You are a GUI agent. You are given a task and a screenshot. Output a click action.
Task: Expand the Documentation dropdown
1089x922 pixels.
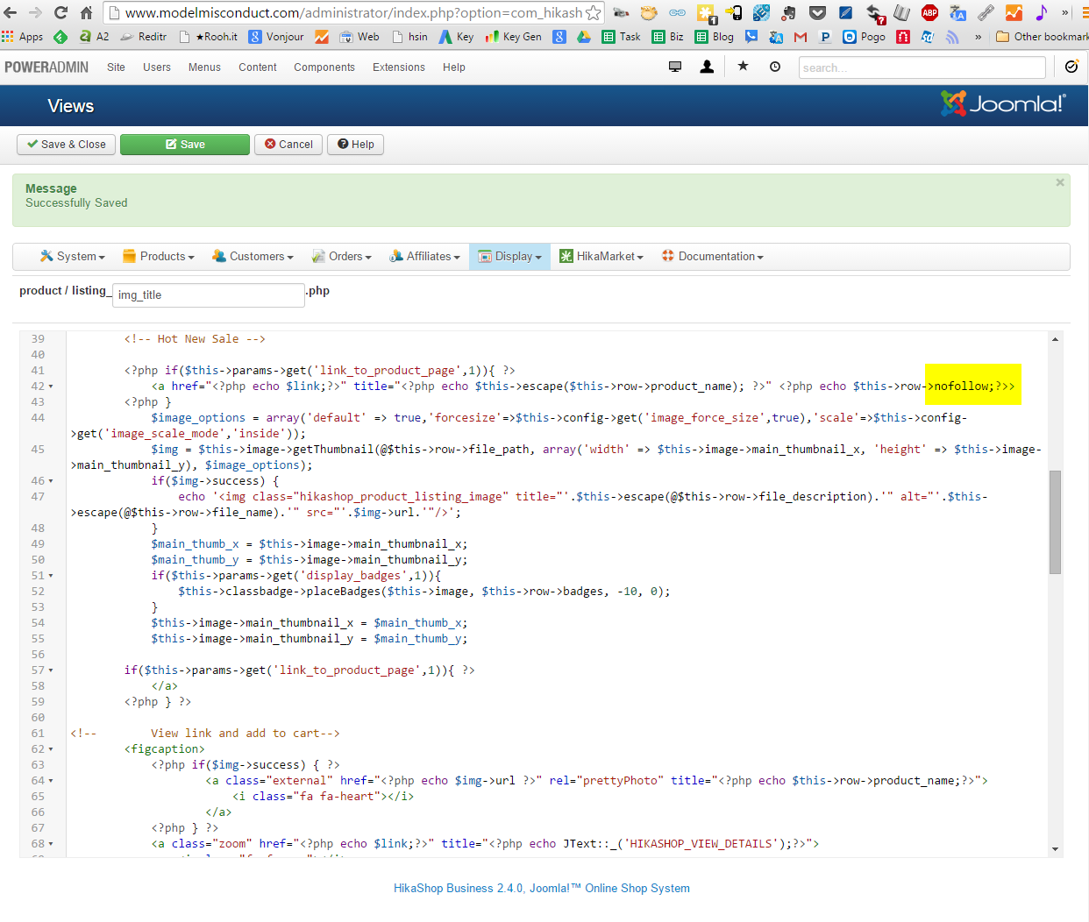click(712, 257)
